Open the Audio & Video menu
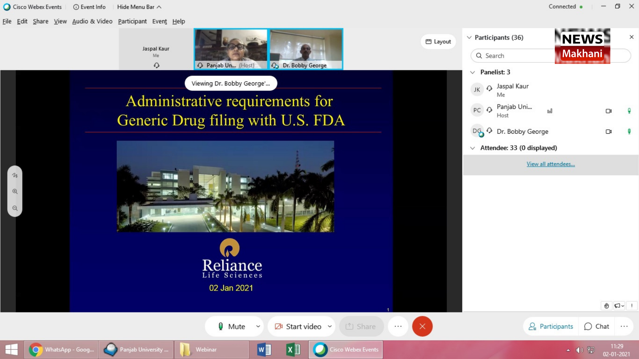Screen dimensions: 639x359 (92, 21)
